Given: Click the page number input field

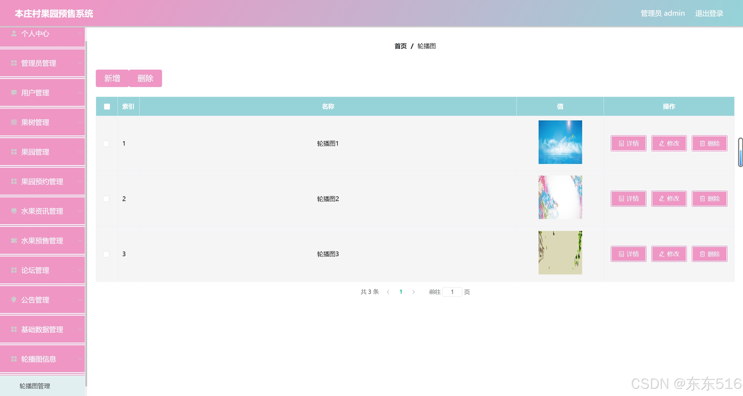Looking at the screenshot, I should pyautogui.click(x=452, y=292).
